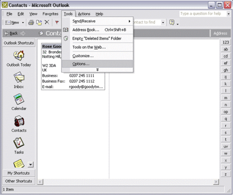Click Business phone number 0207 245 1111
The image size is (233, 195).
coord(82,76)
